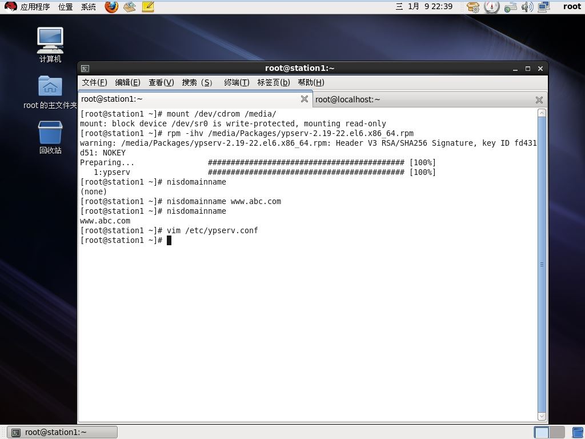Click the terminal scrollbar up arrow
The height and width of the screenshot is (439, 585).
click(x=542, y=113)
